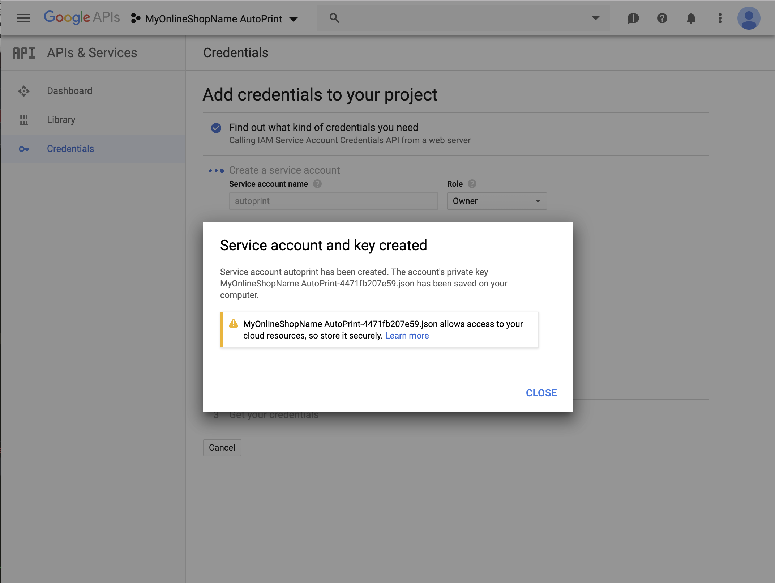Click the Cancel button
This screenshot has height=583, width=775.
pos(222,448)
